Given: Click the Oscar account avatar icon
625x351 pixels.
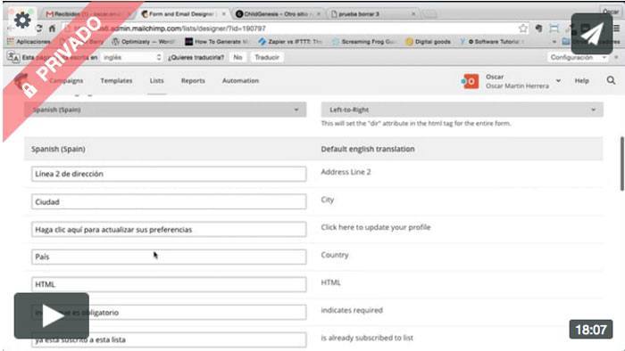Looking at the screenshot, I should [x=470, y=81].
